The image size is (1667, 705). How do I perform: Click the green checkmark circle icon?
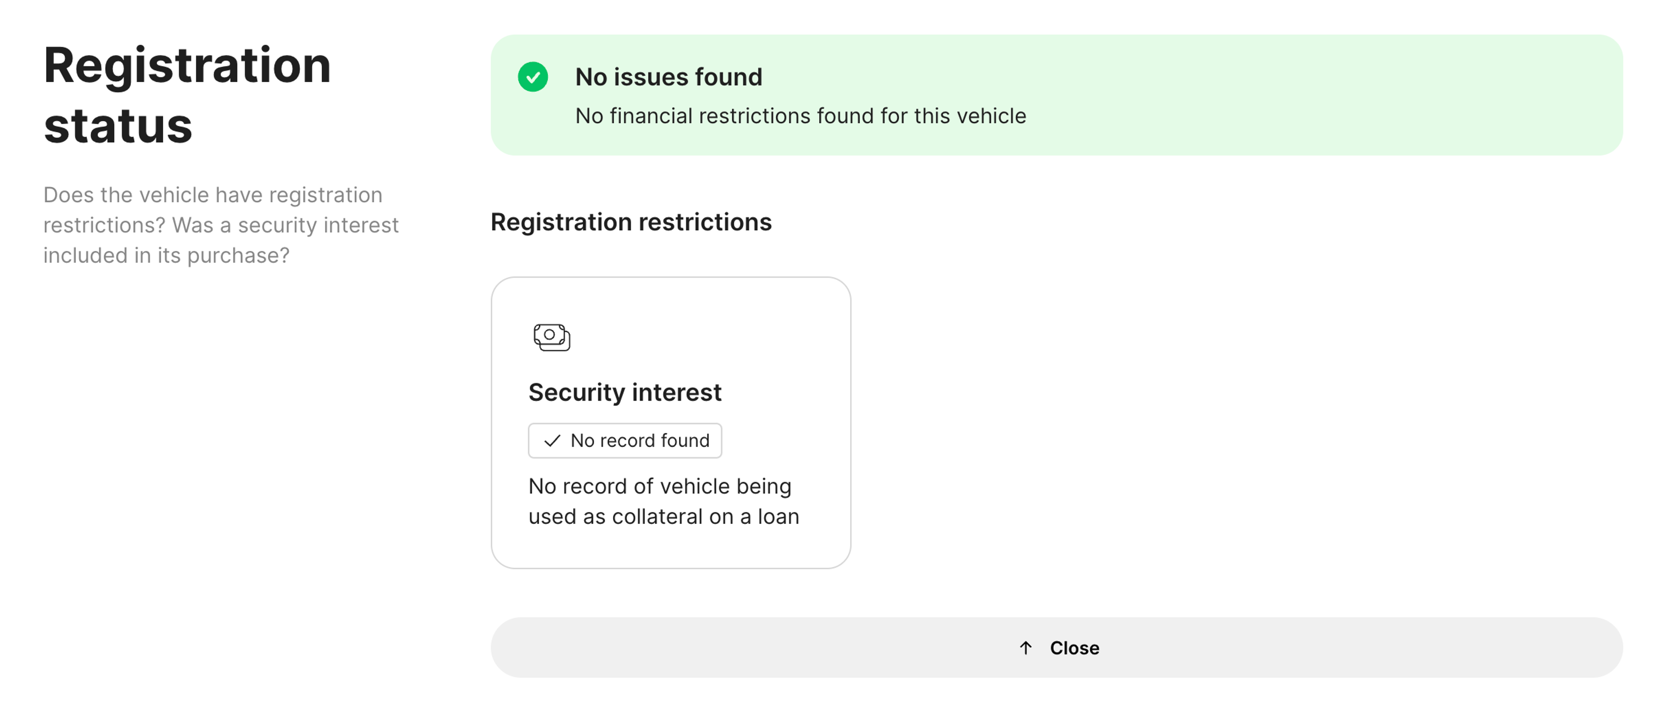tap(533, 77)
